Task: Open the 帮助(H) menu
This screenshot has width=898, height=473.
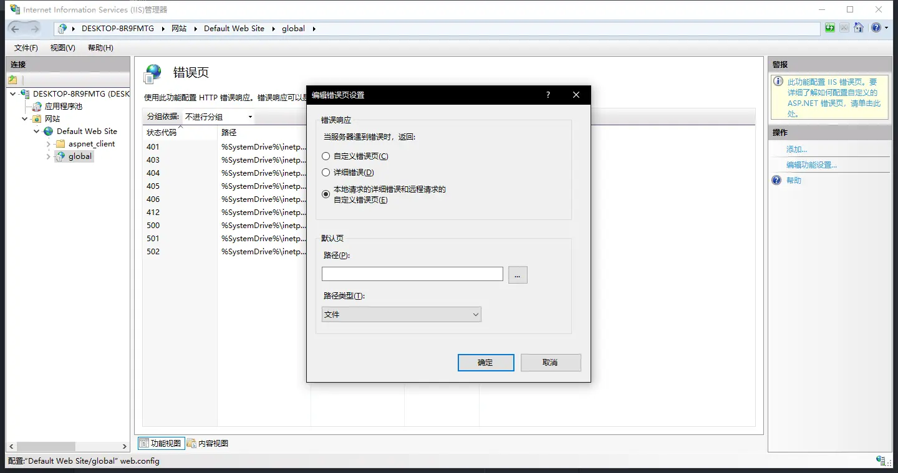Action: click(100, 48)
